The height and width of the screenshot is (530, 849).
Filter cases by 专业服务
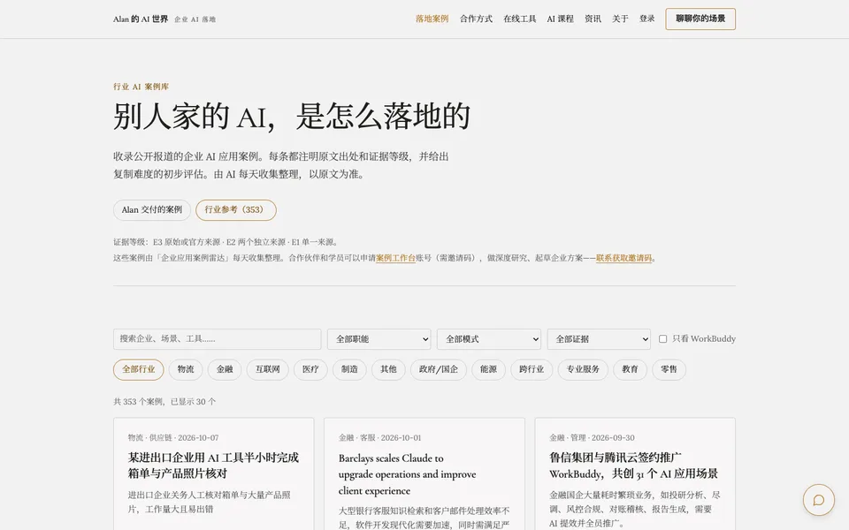point(583,369)
